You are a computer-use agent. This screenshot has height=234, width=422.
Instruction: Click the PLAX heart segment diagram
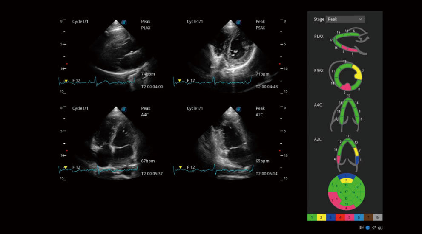[x=349, y=42]
